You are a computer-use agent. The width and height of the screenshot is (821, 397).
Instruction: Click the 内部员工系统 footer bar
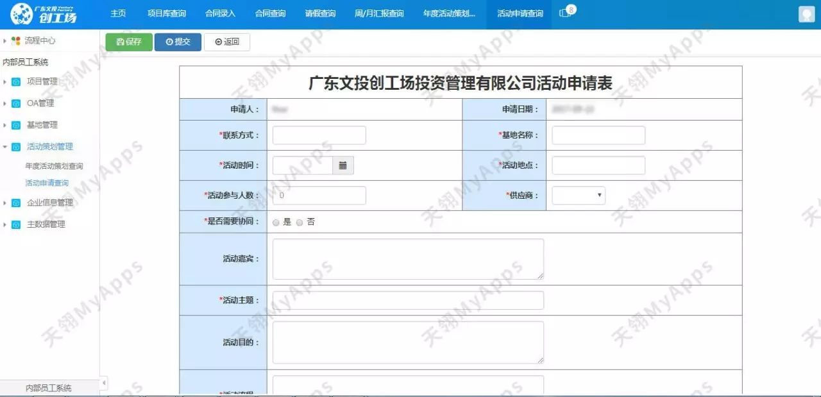tap(49, 387)
